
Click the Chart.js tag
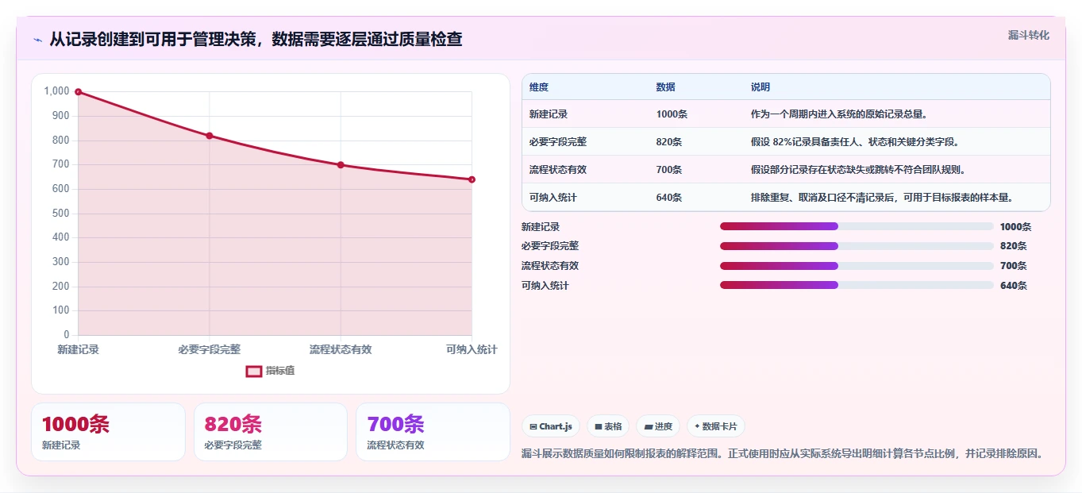(551, 426)
